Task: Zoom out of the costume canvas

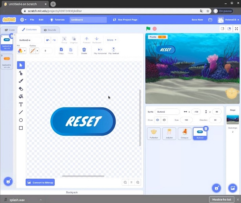Action: tap(125, 182)
